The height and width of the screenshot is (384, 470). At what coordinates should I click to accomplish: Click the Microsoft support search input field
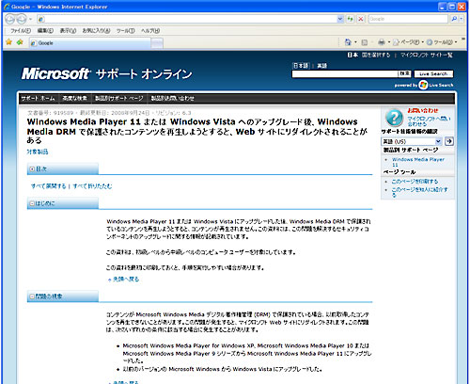[x=345, y=73]
